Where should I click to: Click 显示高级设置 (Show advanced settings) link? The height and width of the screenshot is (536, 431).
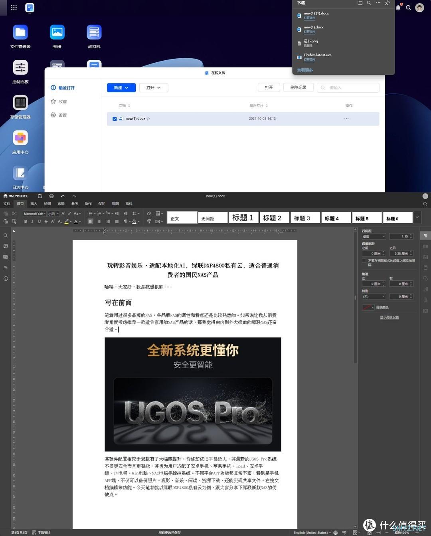click(389, 317)
